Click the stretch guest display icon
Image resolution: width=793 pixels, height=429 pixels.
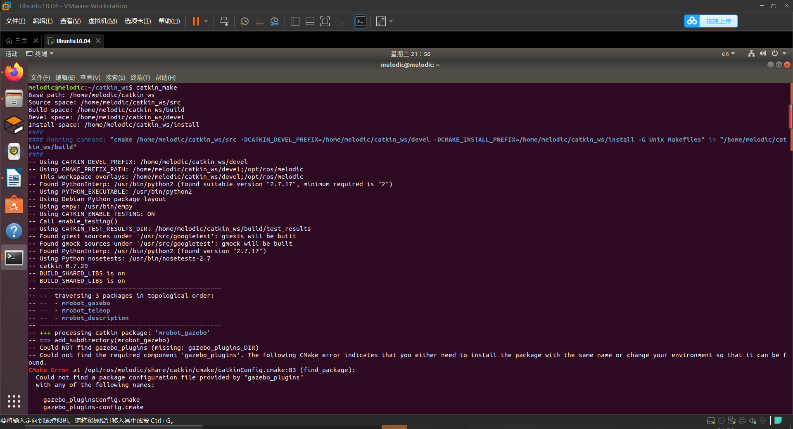(381, 21)
